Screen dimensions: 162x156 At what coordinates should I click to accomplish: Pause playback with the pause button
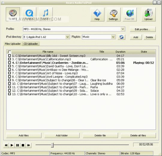pyautogui.click(x=17, y=145)
